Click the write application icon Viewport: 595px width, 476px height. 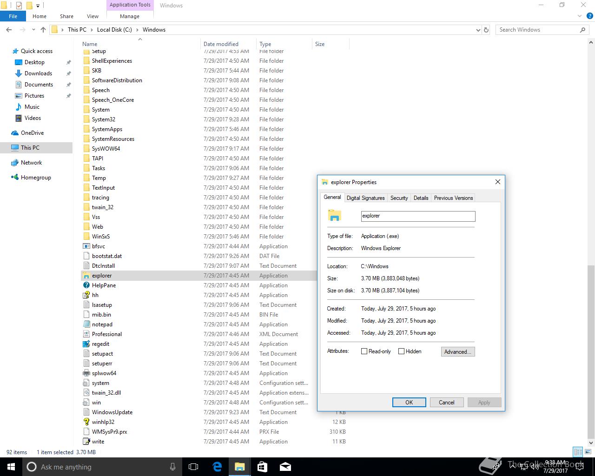point(86,442)
